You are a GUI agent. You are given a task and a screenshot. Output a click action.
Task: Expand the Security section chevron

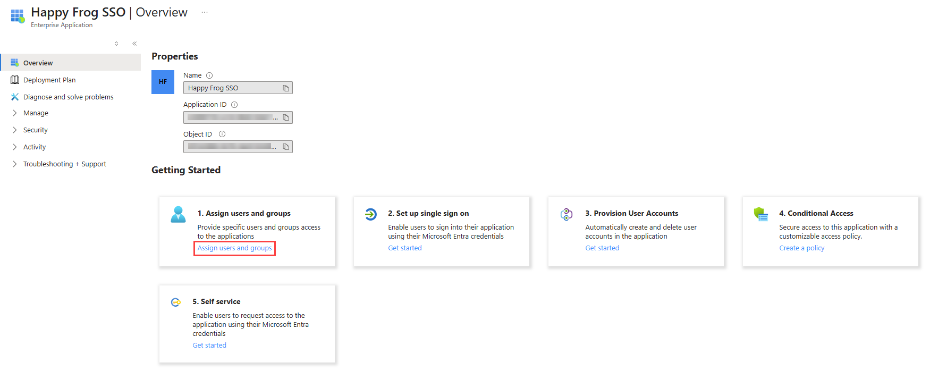click(x=15, y=130)
